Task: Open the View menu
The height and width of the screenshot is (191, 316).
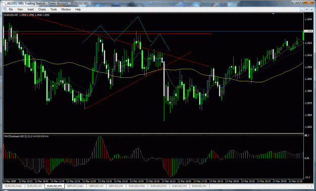Action: (x=20, y=10)
